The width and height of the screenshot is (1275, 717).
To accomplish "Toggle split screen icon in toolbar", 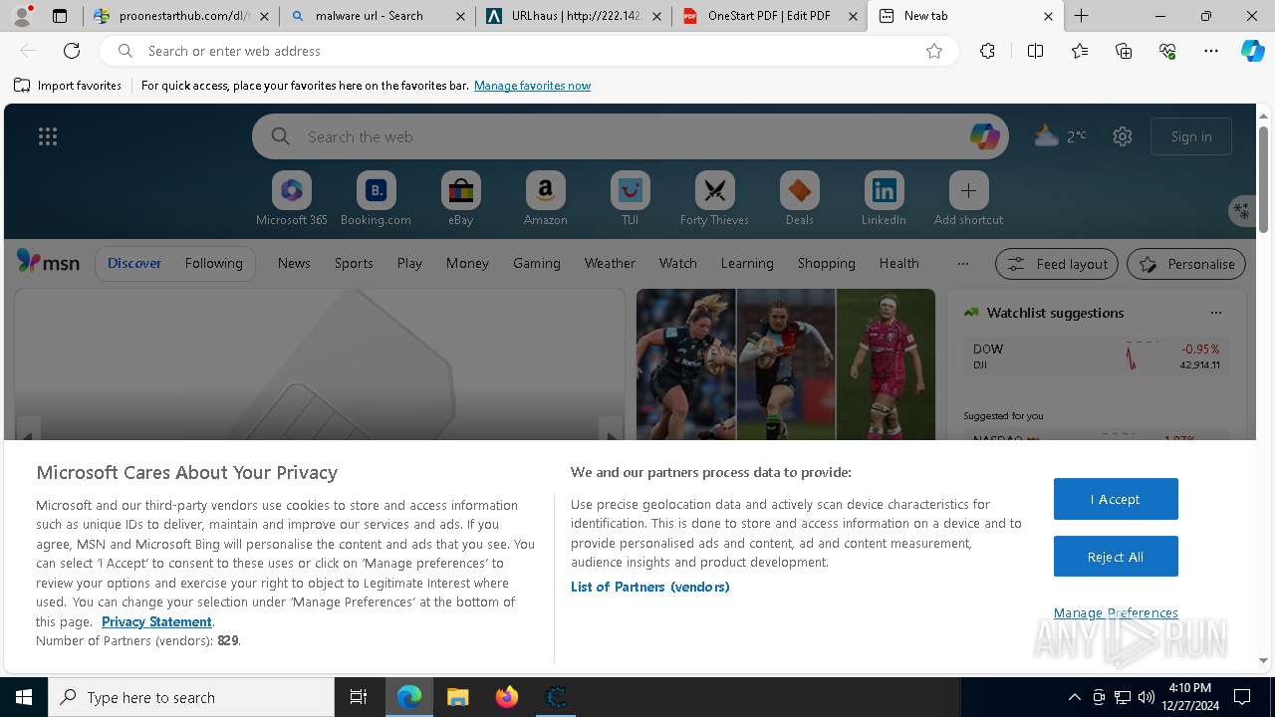I will pos(1035,51).
